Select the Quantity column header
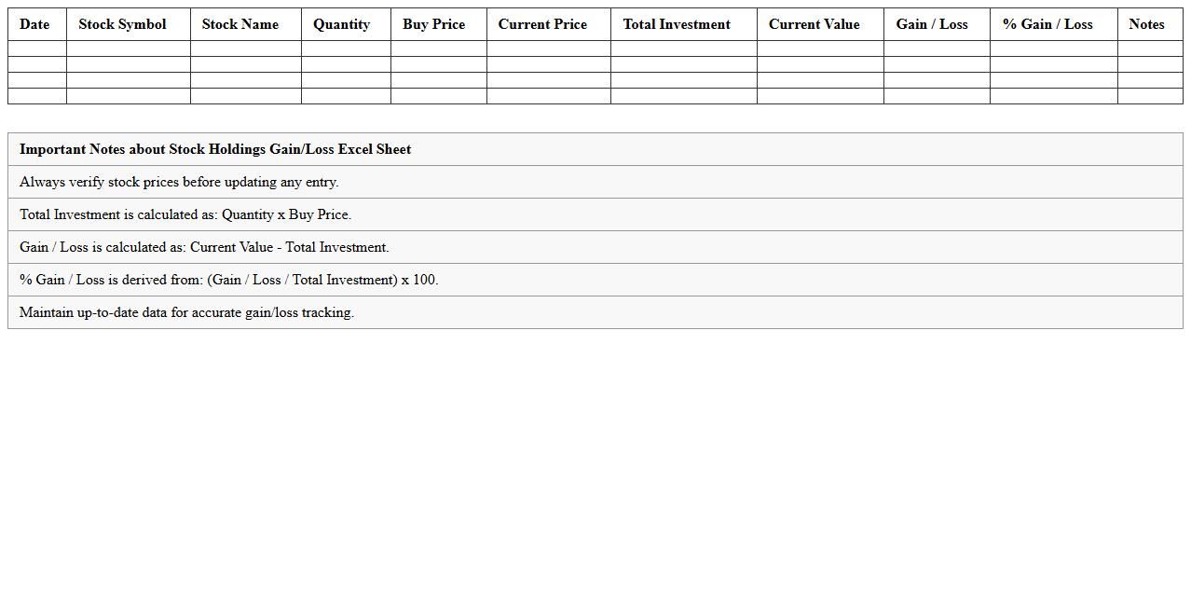The height and width of the screenshot is (606, 1191). tap(341, 24)
